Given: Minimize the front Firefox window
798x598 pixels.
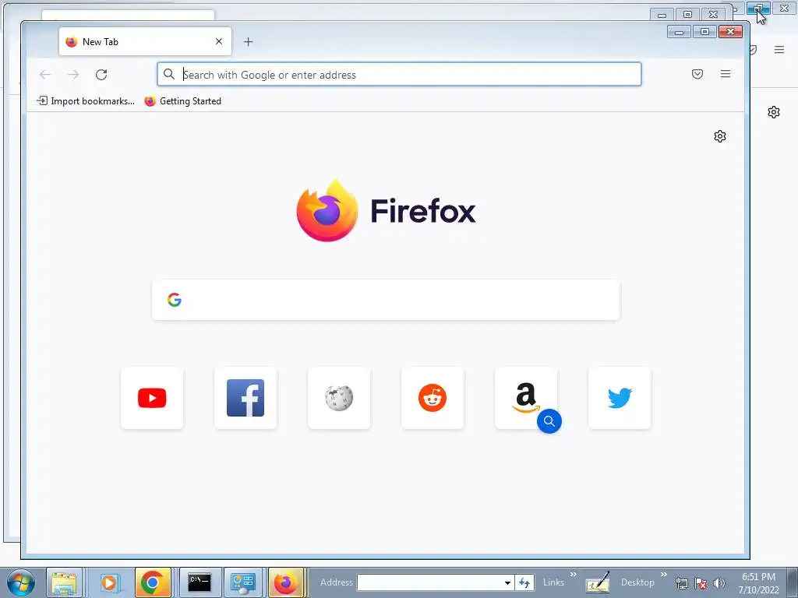Looking at the screenshot, I should pos(679,32).
